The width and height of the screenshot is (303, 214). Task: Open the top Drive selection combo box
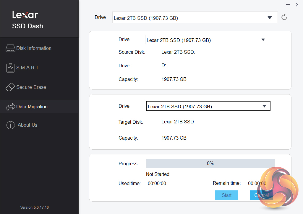pyautogui.click(x=195, y=17)
